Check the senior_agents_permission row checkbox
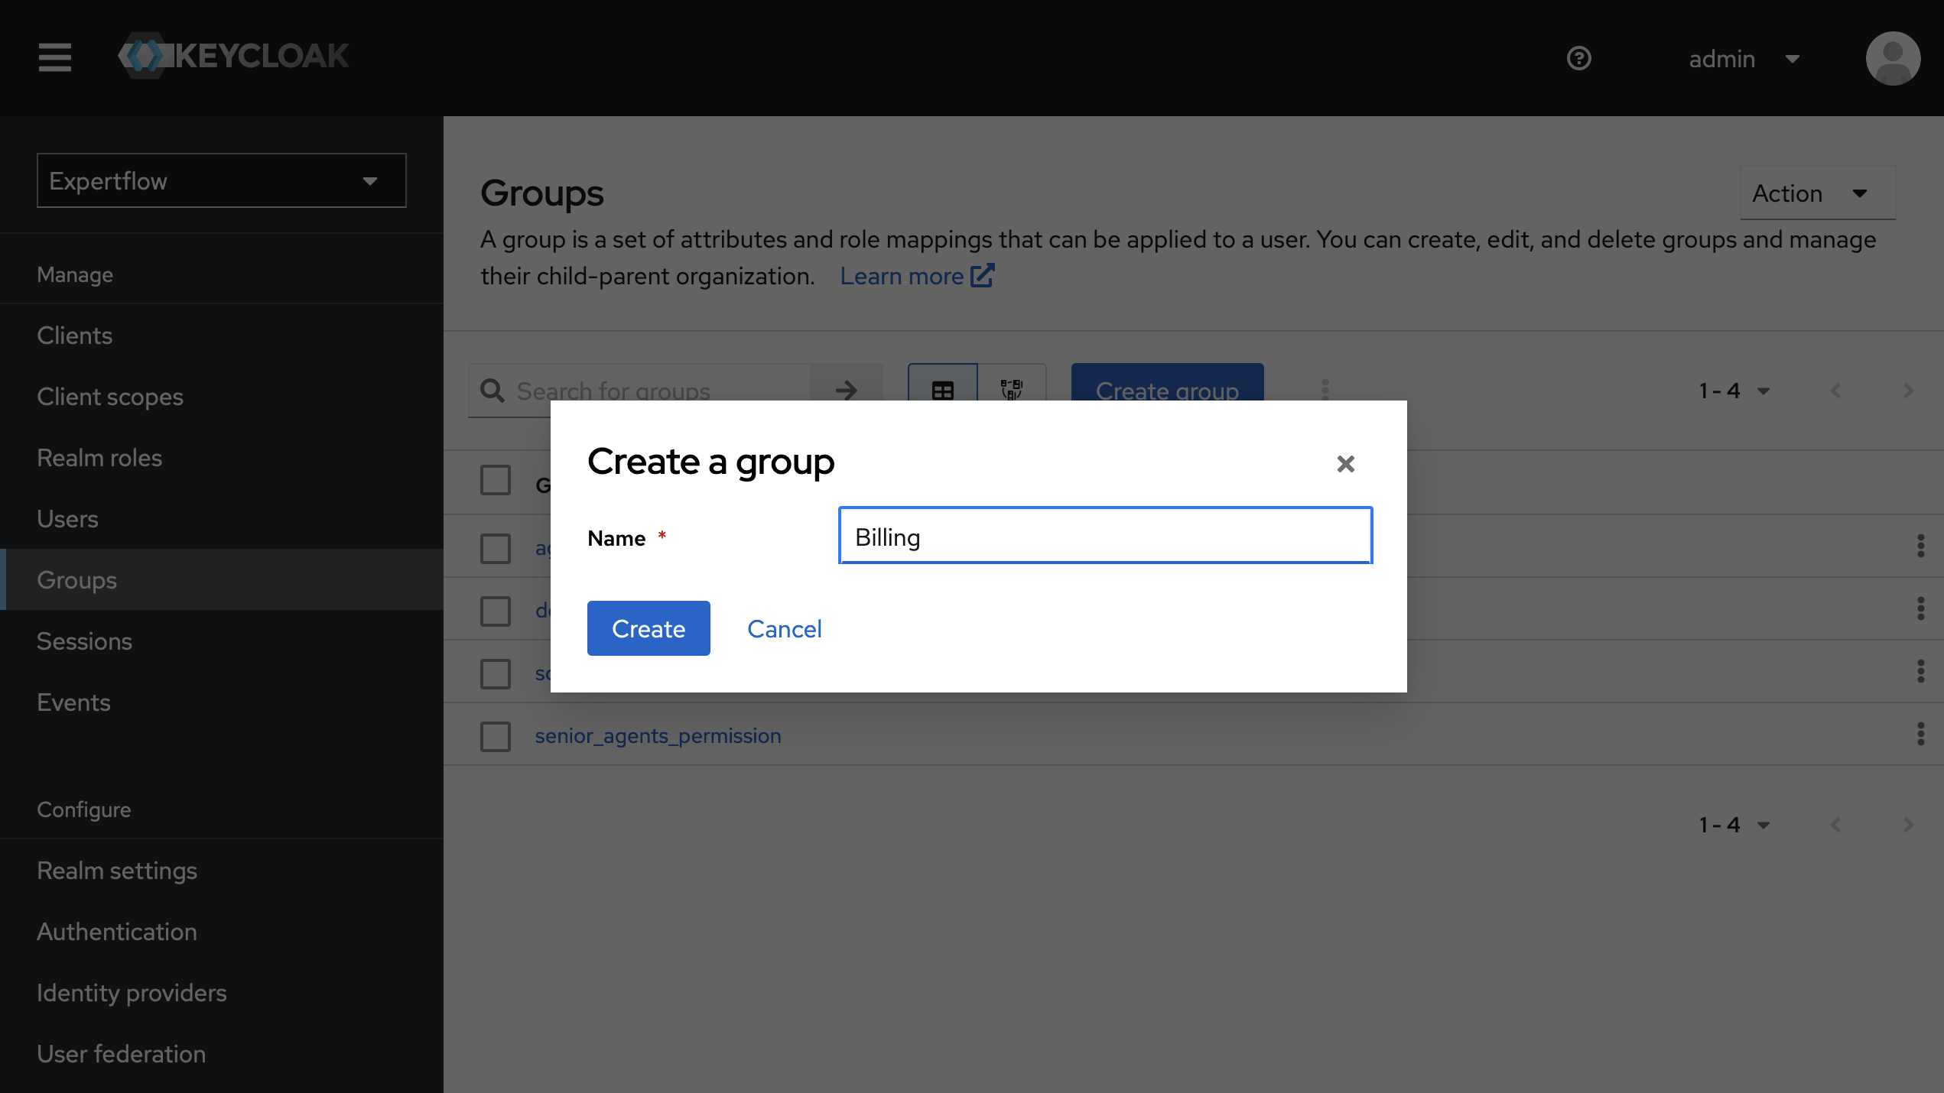The height and width of the screenshot is (1093, 1944). coord(495,736)
